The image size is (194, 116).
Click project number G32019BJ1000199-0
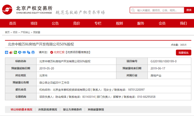pos(164,61)
